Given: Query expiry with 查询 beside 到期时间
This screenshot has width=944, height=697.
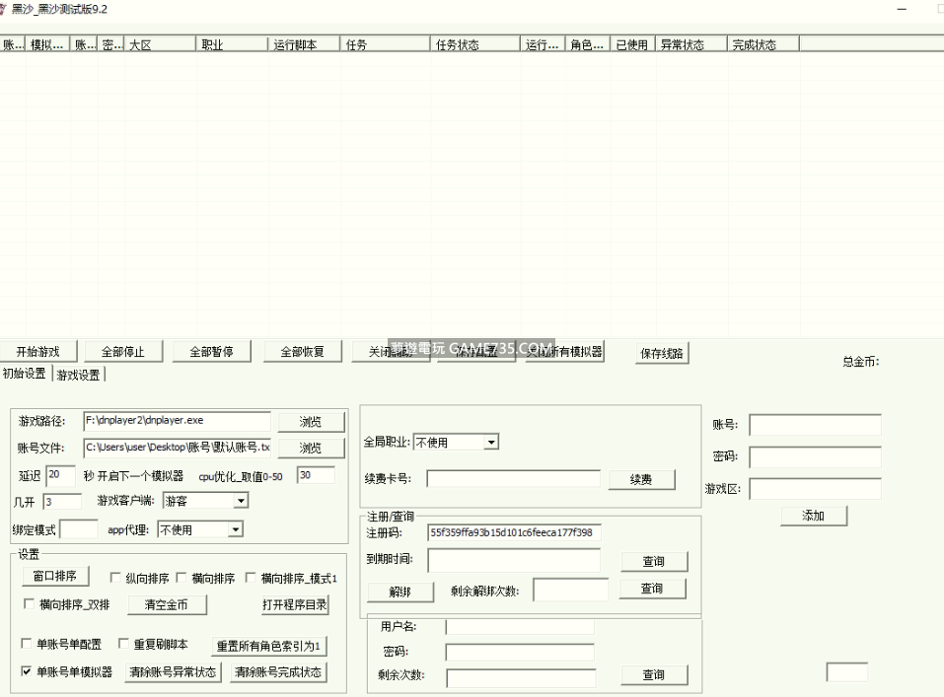Looking at the screenshot, I should tap(654, 562).
